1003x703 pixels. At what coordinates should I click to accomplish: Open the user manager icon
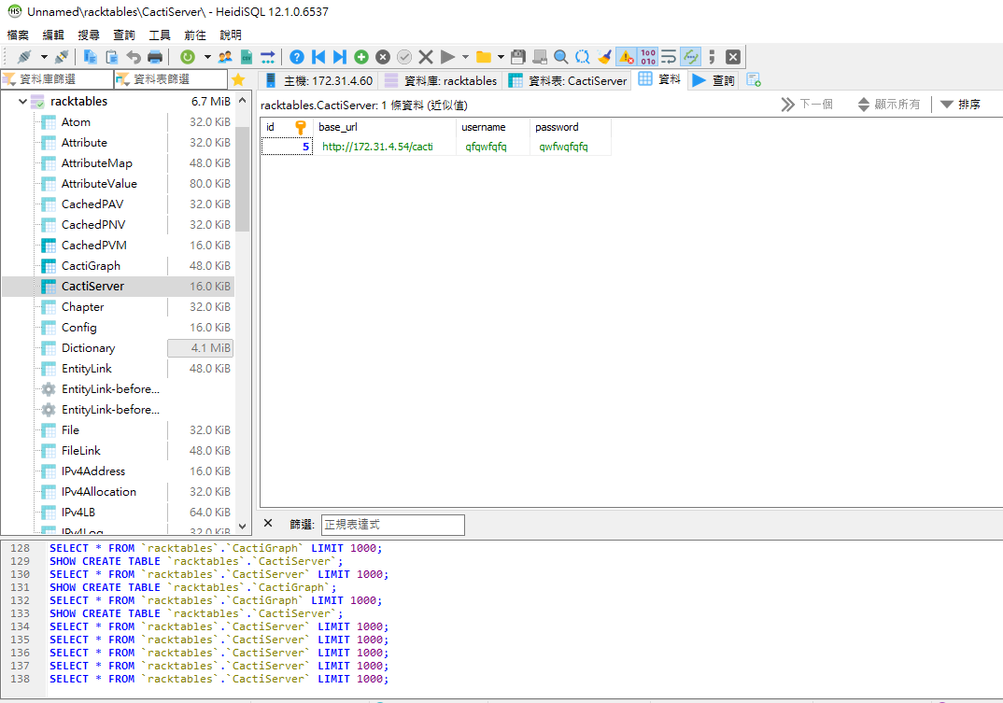click(x=225, y=57)
